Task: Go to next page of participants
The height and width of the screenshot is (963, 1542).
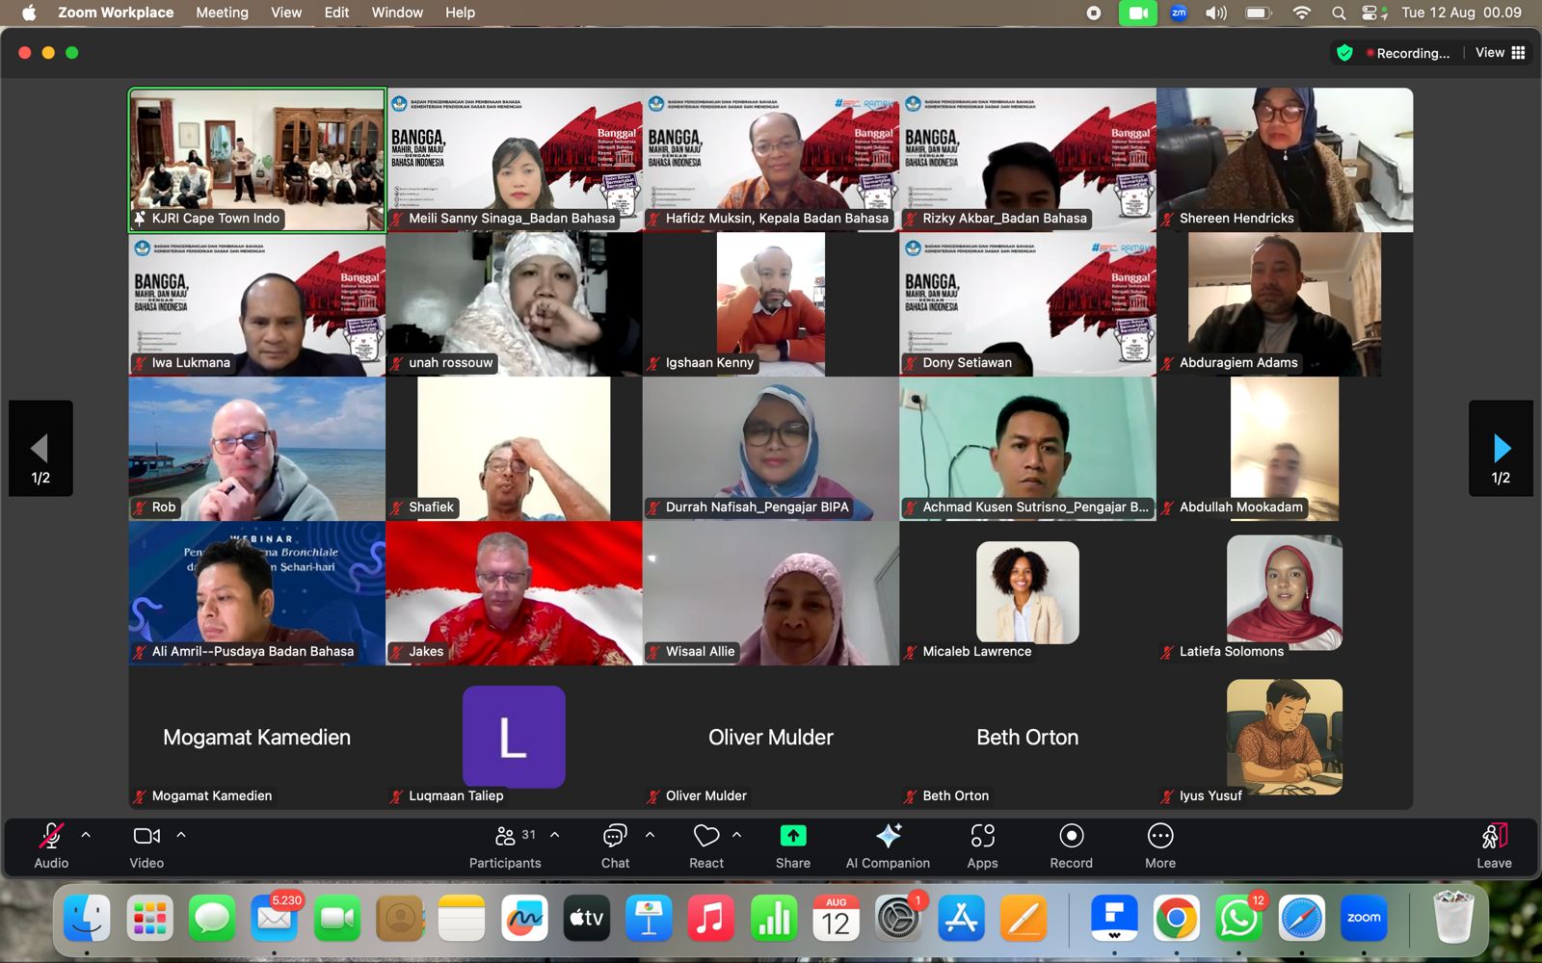Action: coord(1501,449)
